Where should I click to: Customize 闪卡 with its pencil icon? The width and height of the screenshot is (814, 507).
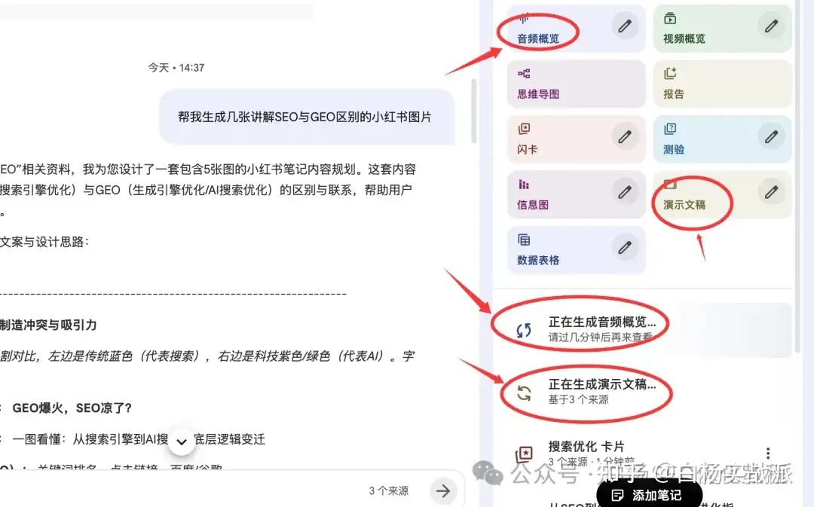point(625,136)
